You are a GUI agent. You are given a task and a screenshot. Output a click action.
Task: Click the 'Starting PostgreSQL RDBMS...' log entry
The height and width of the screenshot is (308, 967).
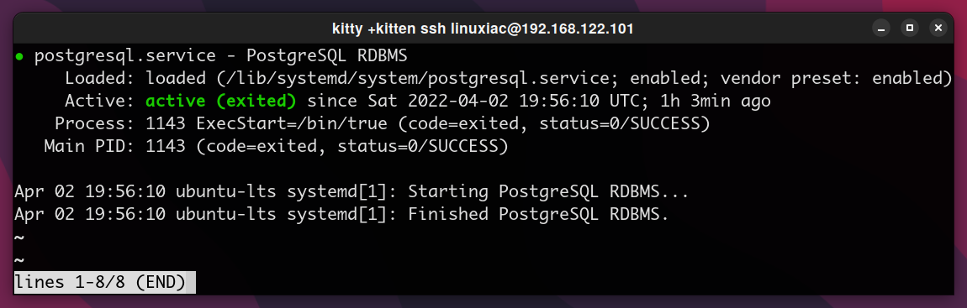coord(548,191)
